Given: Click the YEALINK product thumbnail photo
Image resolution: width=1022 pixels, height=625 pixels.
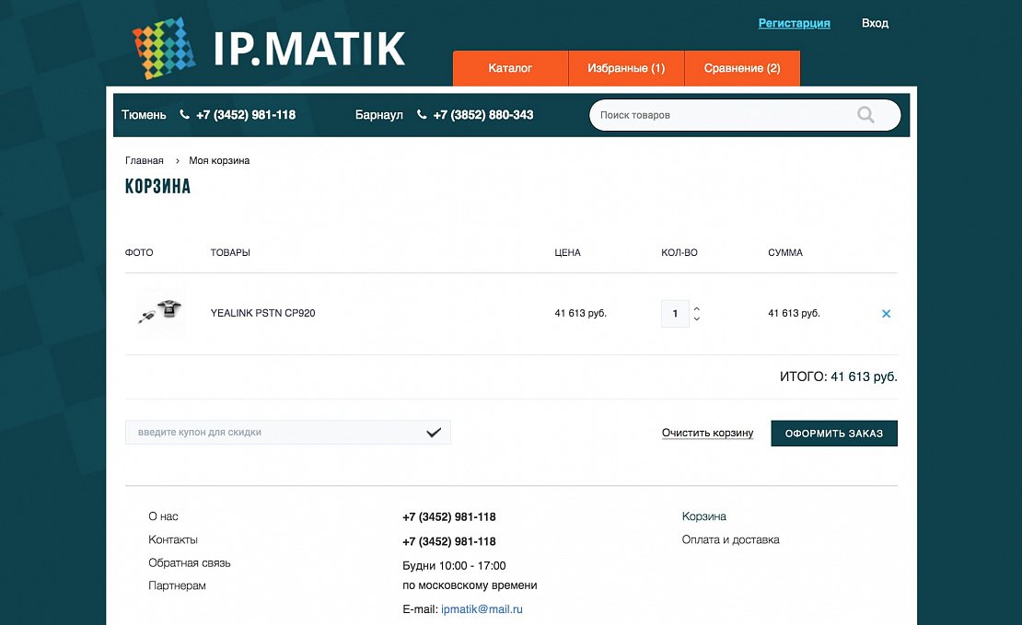Looking at the screenshot, I should point(161,313).
